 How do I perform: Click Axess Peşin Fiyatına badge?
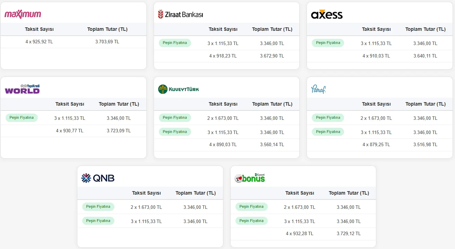[328, 43]
